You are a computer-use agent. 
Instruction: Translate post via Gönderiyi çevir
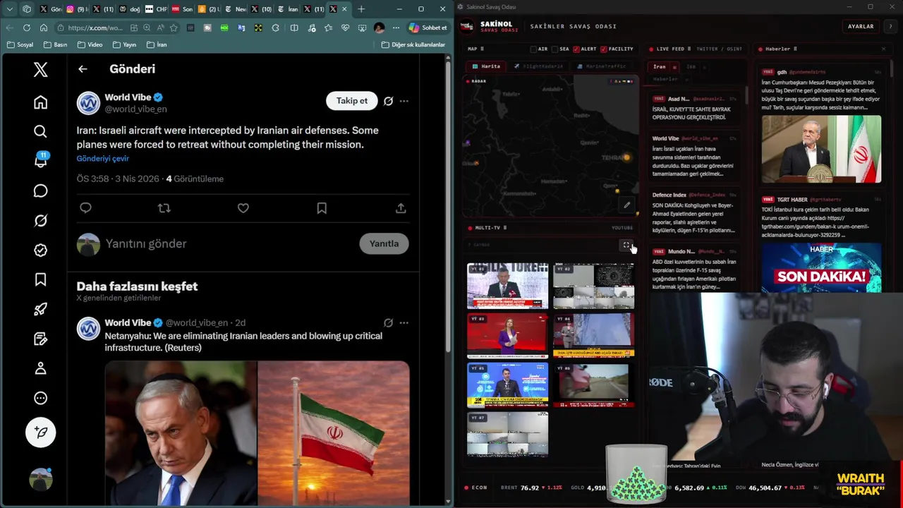click(x=103, y=158)
